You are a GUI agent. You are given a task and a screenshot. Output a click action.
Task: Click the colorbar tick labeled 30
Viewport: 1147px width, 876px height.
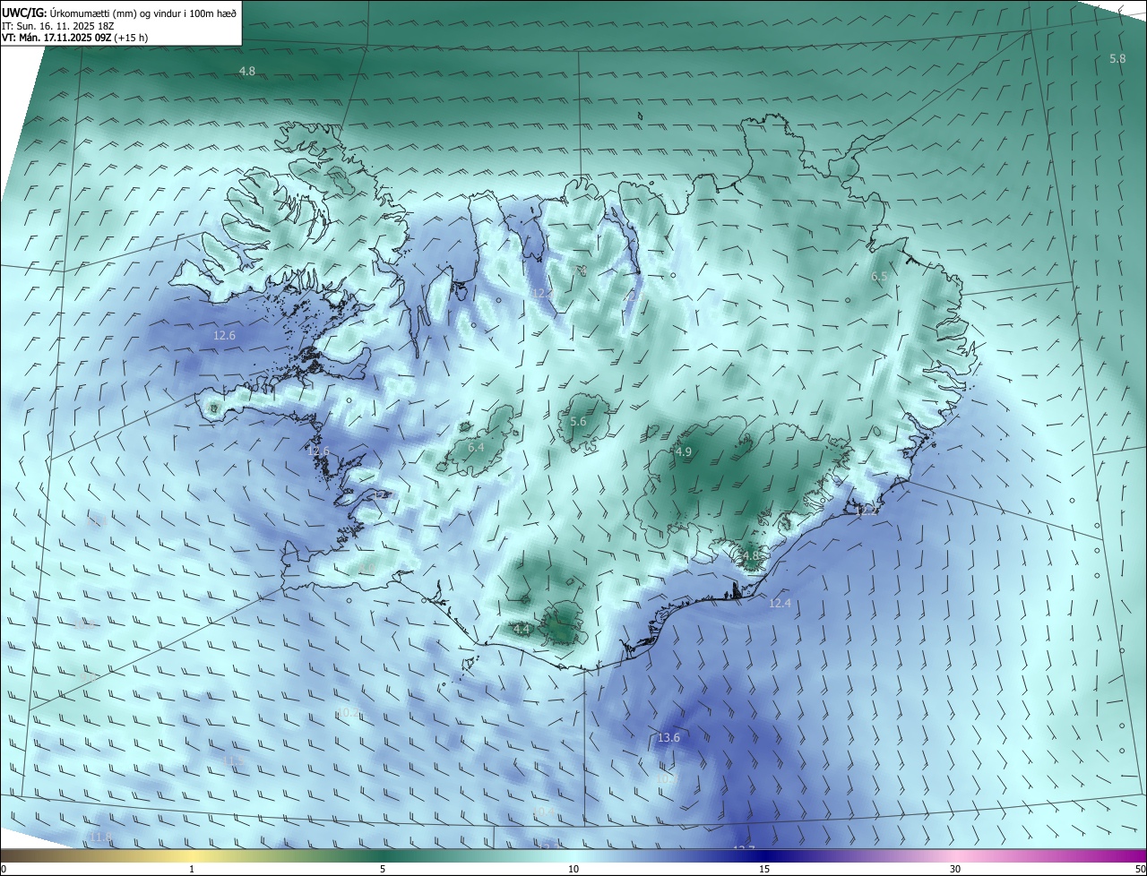tap(955, 869)
